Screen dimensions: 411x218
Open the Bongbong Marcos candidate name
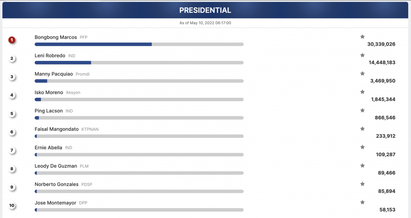pos(56,37)
